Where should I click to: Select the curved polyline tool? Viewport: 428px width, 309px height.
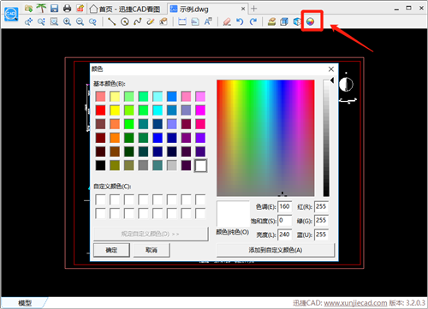pyautogui.click(x=138, y=21)
